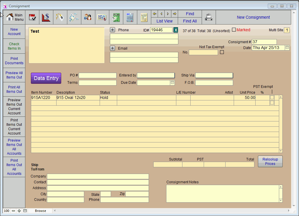Viewport: 299px width, 216px height.
Task: Tick PST Exempt box for 915 Oval row
Action: tap(272, 97)
